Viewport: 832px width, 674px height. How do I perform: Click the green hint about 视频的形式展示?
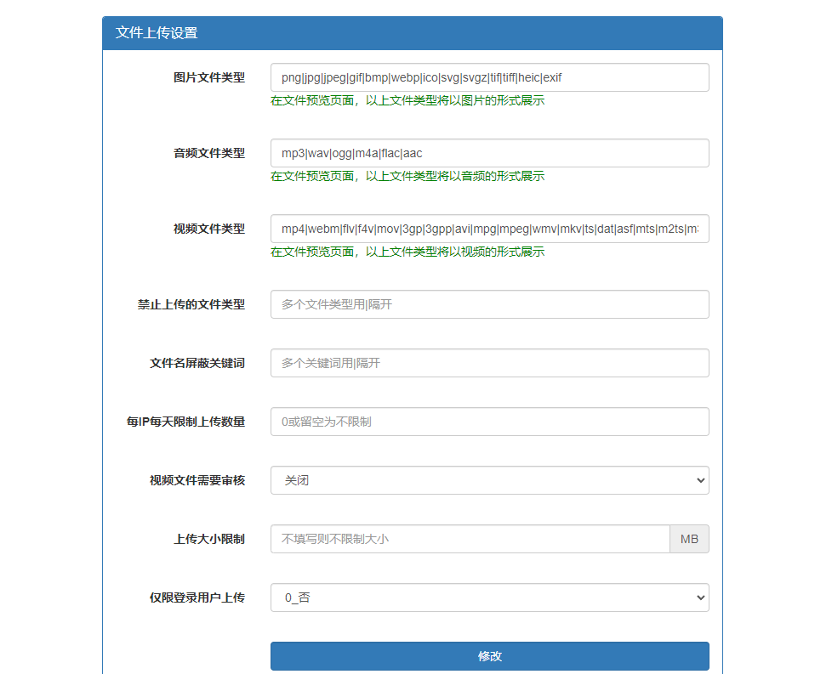[x=407, y=252]
